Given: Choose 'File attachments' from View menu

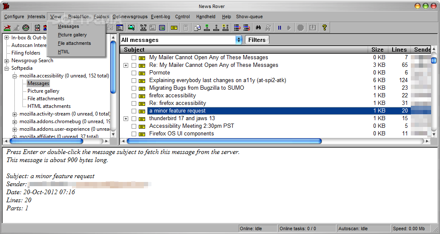Looking at the screenshot, I should [x=74, y=43].
